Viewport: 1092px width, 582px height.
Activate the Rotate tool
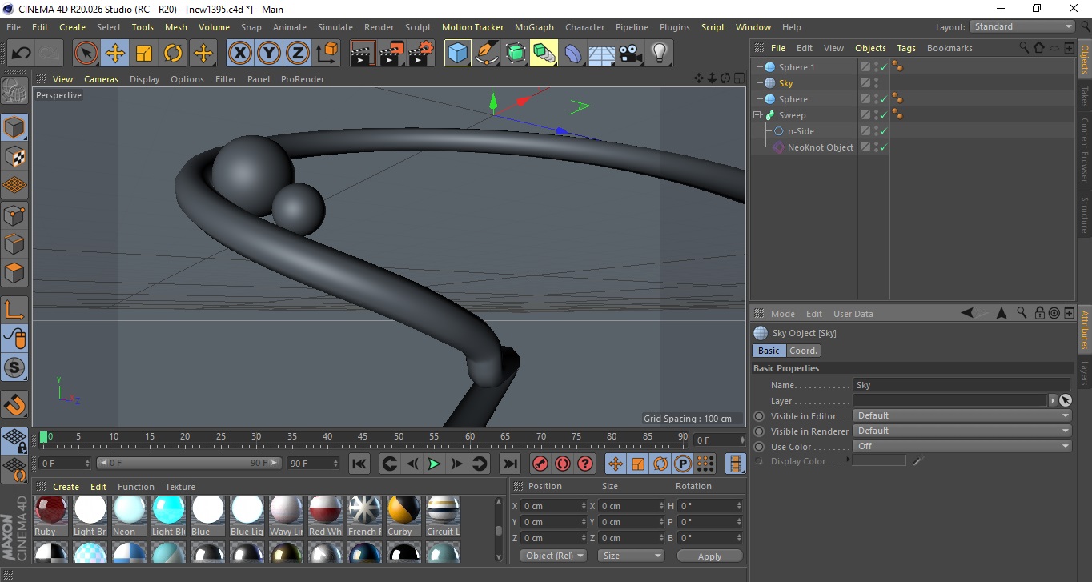click(x=173, y=54)
